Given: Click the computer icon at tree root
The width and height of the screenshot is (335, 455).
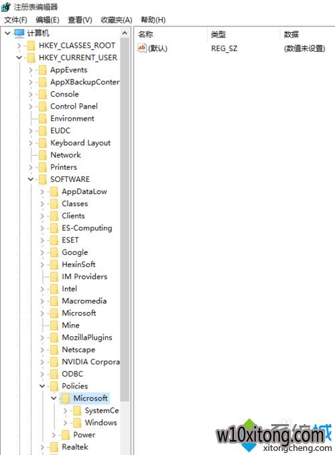Looking at the screenshot, I should pos(19,34).
